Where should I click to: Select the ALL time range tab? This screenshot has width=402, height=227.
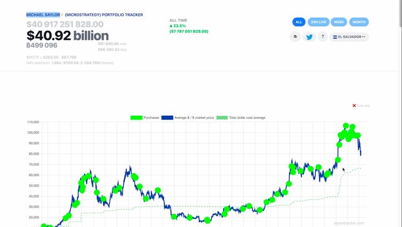click(x=299, y=22)
